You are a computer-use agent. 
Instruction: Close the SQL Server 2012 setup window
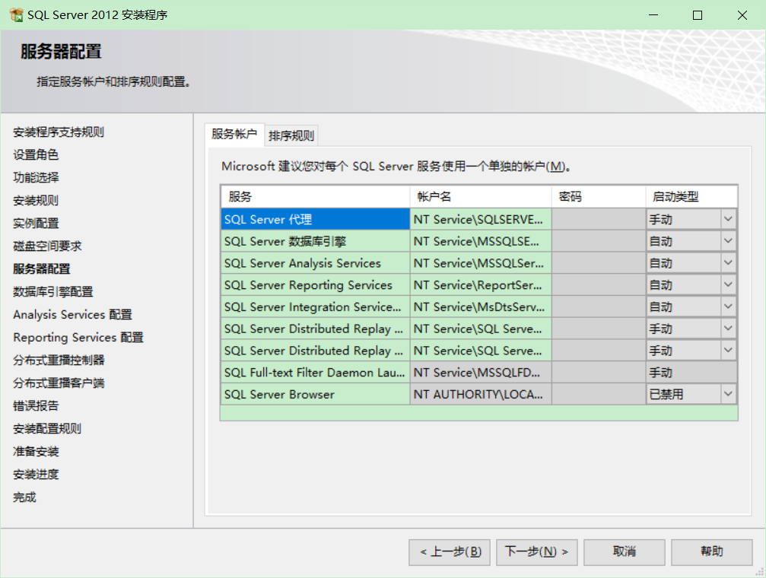742,15
